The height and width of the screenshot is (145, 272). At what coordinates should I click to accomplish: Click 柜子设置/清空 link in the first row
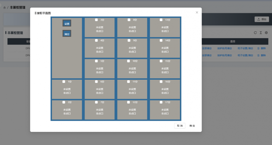(245, 48)
